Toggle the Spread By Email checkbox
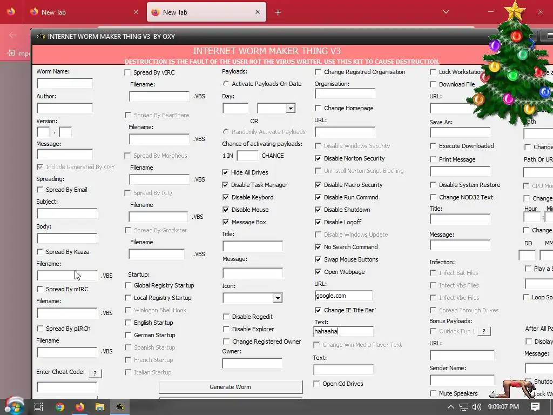Image resolution: width=553 pixels, height=415 pixels. pyautogui.click(x=40, y=190)
